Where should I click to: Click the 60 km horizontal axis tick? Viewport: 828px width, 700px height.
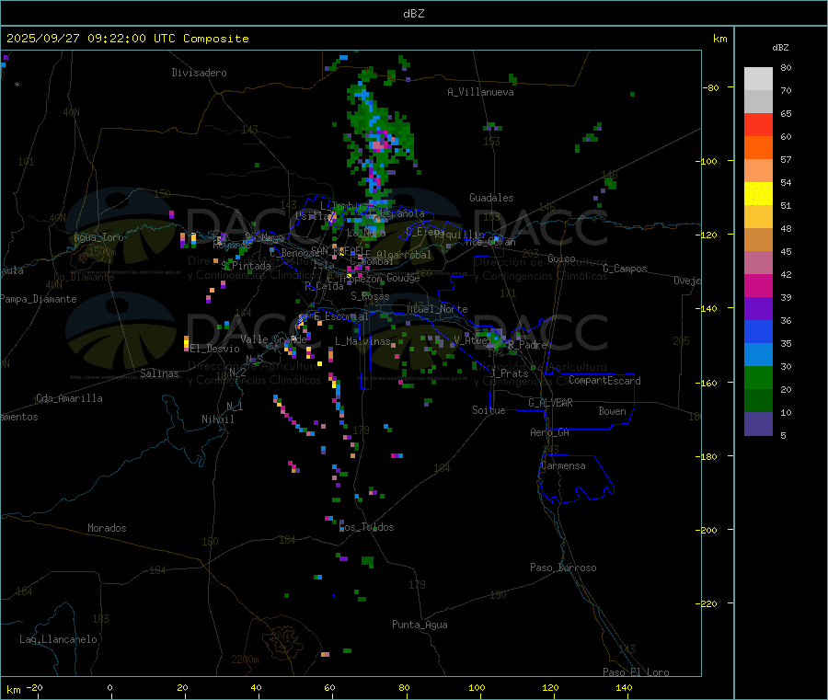click(329, 688)
